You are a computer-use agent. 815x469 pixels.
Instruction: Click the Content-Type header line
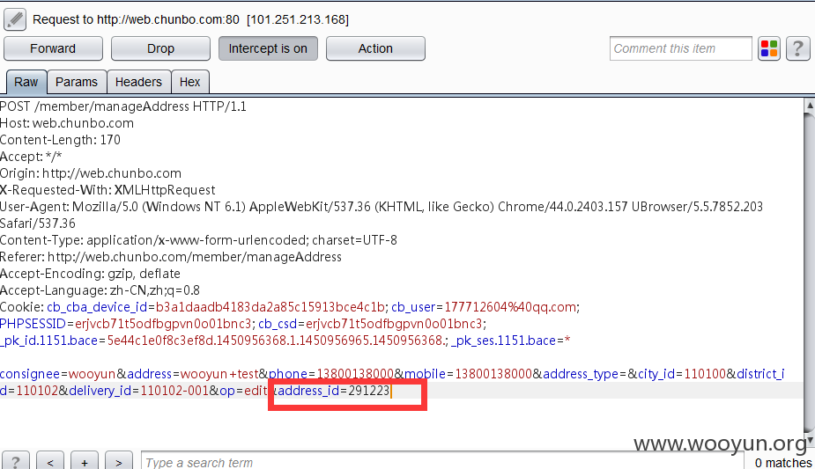point(198,240)
